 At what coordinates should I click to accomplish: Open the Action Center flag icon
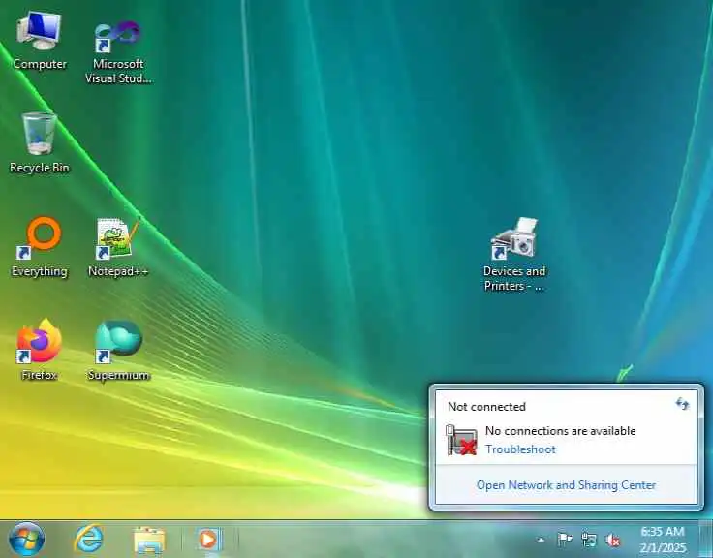(x=565, y=540)
